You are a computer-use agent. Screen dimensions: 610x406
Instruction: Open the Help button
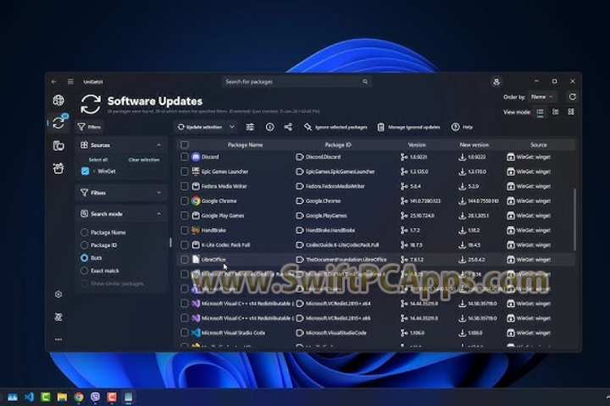coord(463,127)
